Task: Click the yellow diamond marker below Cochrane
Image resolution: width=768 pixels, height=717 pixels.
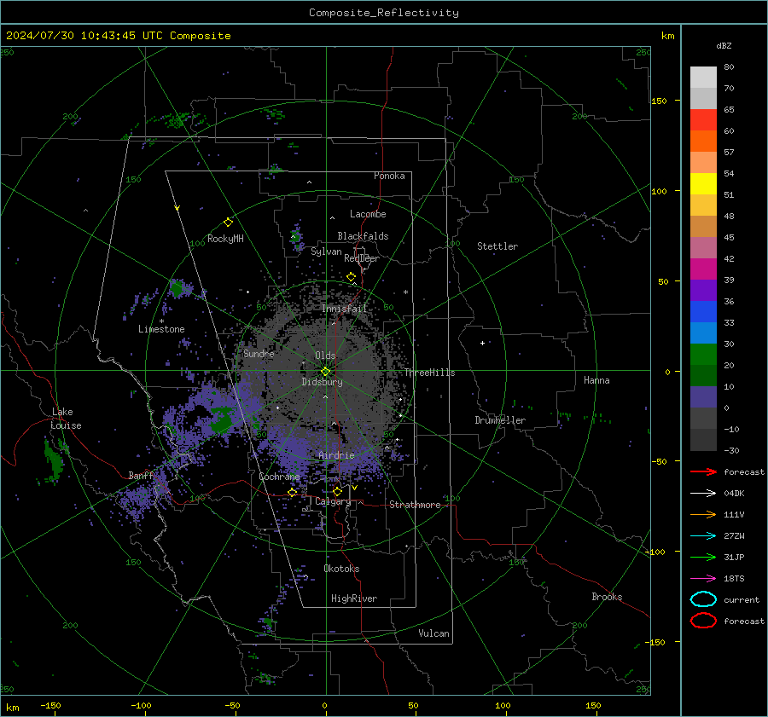Action: (293, 493)
